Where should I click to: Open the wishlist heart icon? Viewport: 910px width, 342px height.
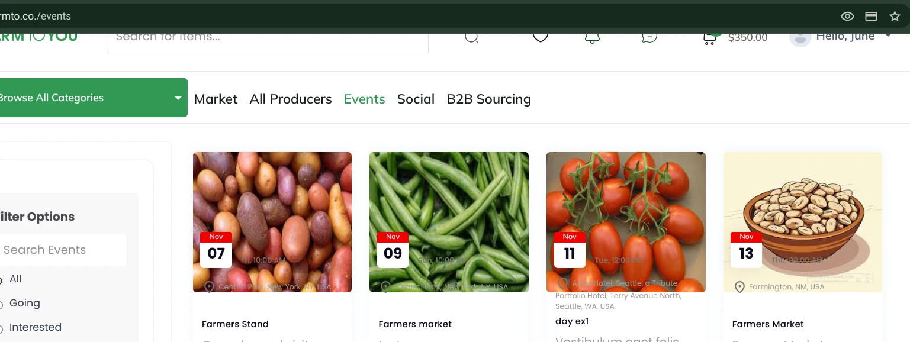[x=540, y=37]
